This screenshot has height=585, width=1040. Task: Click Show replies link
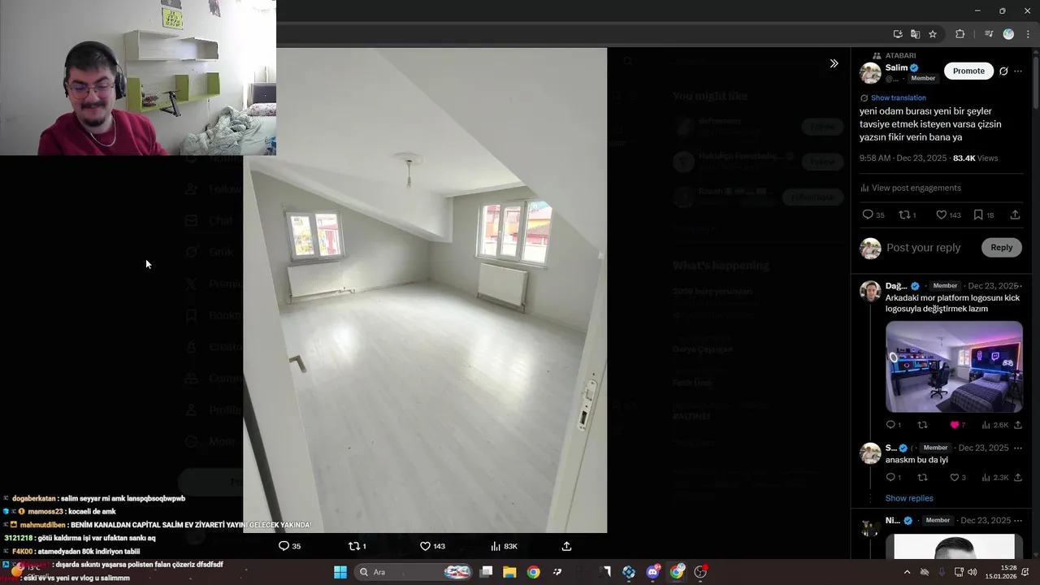(909, 498)
